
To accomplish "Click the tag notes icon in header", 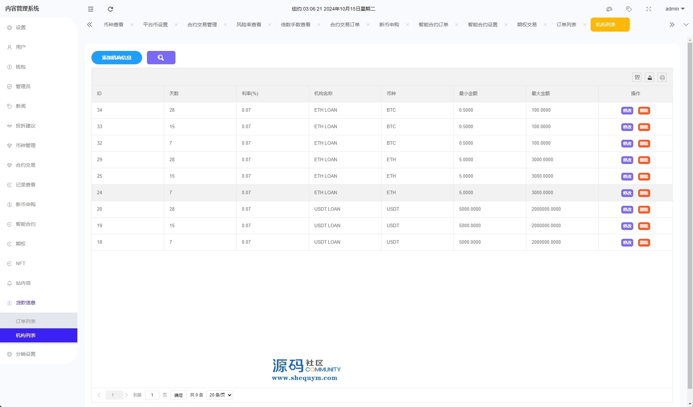I will pyautogui.click(x=629, y=9).
